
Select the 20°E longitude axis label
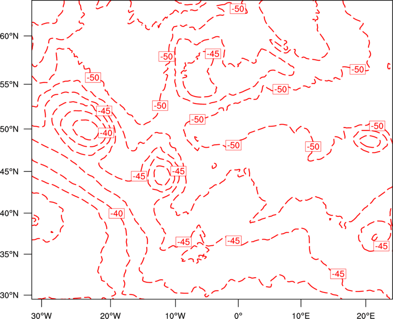pos(365,316)
